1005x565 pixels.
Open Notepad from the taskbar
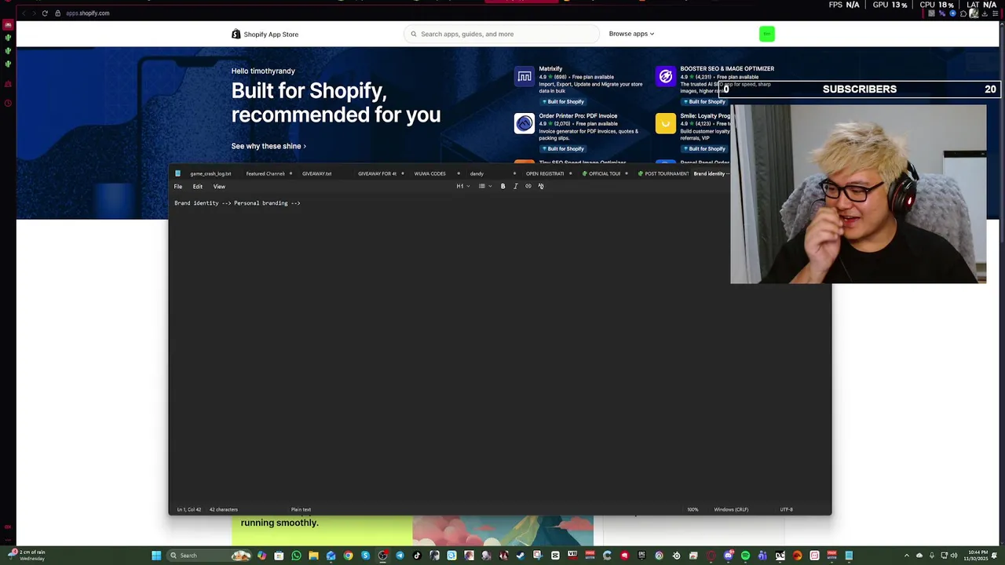(849, 556)
